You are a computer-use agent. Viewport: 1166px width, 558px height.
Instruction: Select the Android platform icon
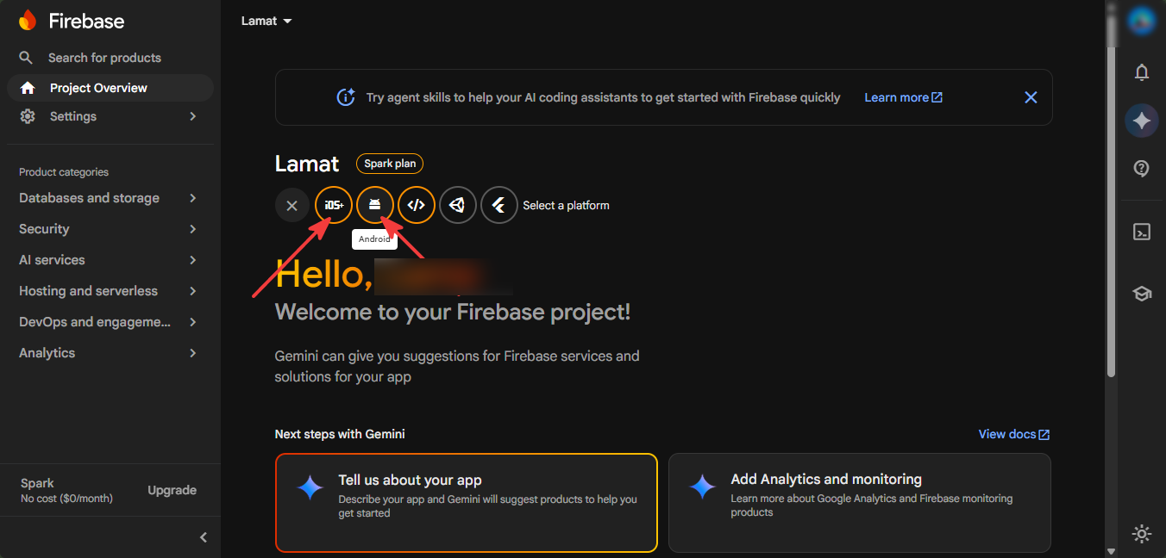375,205
